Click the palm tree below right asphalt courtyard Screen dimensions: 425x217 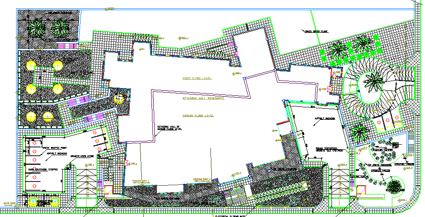tap(359, 131)
